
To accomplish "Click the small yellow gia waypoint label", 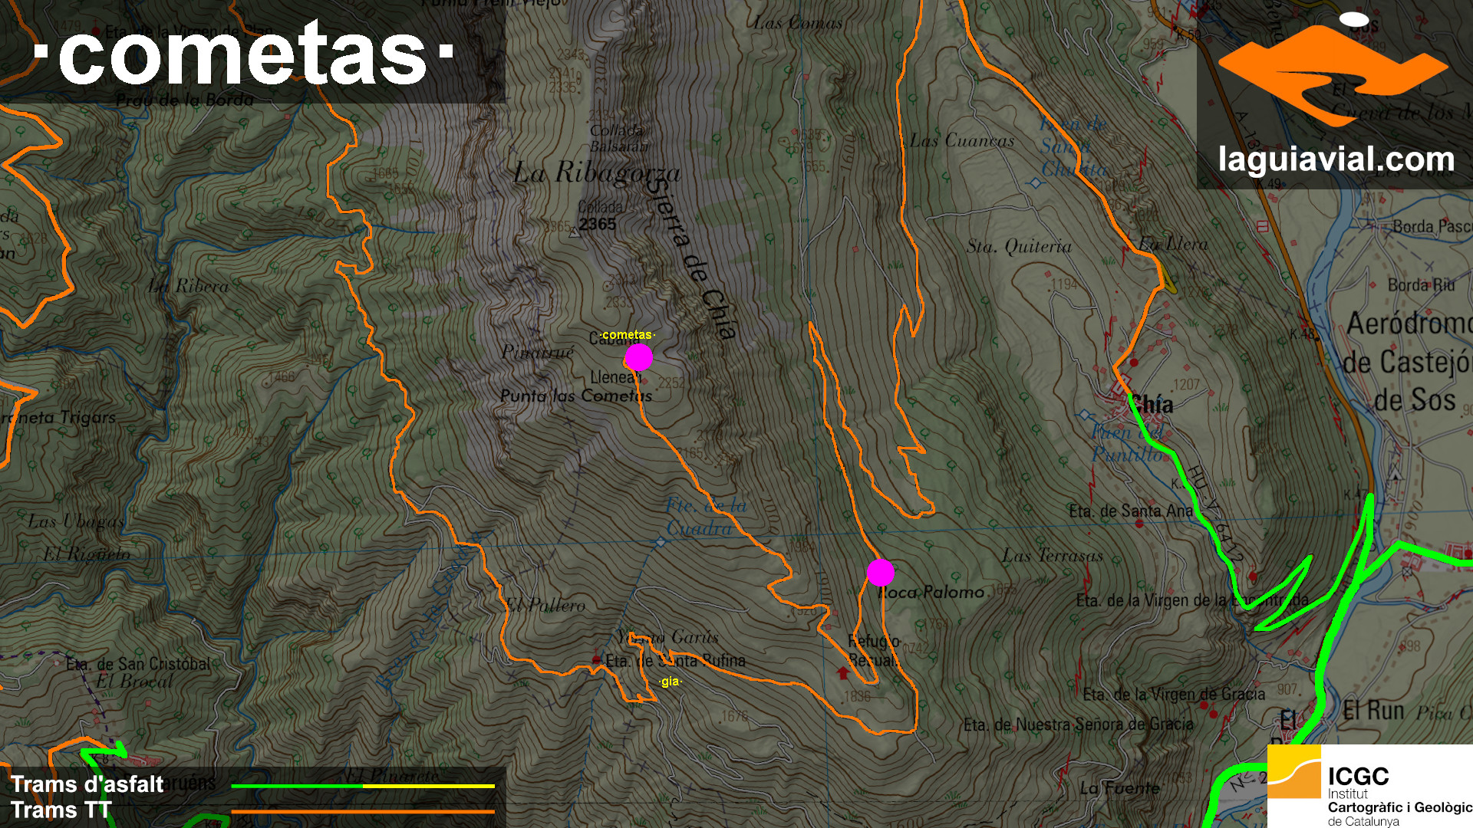I will pos(670,682).
